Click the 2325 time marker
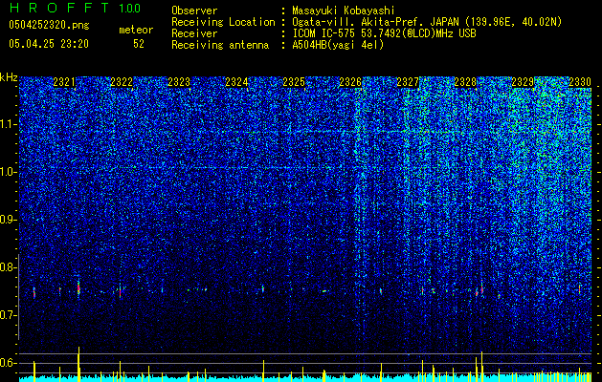602x382 pixels. (294, 82)
